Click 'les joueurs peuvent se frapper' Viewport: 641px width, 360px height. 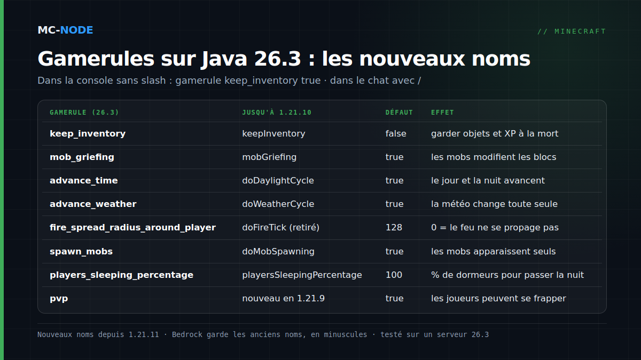coord(498,298)
